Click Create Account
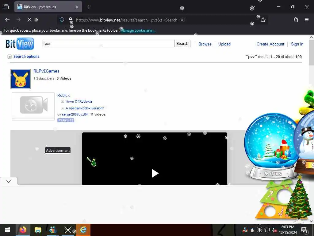The height and width of the screenshot is (236, 314). click(x=270, y=44)
